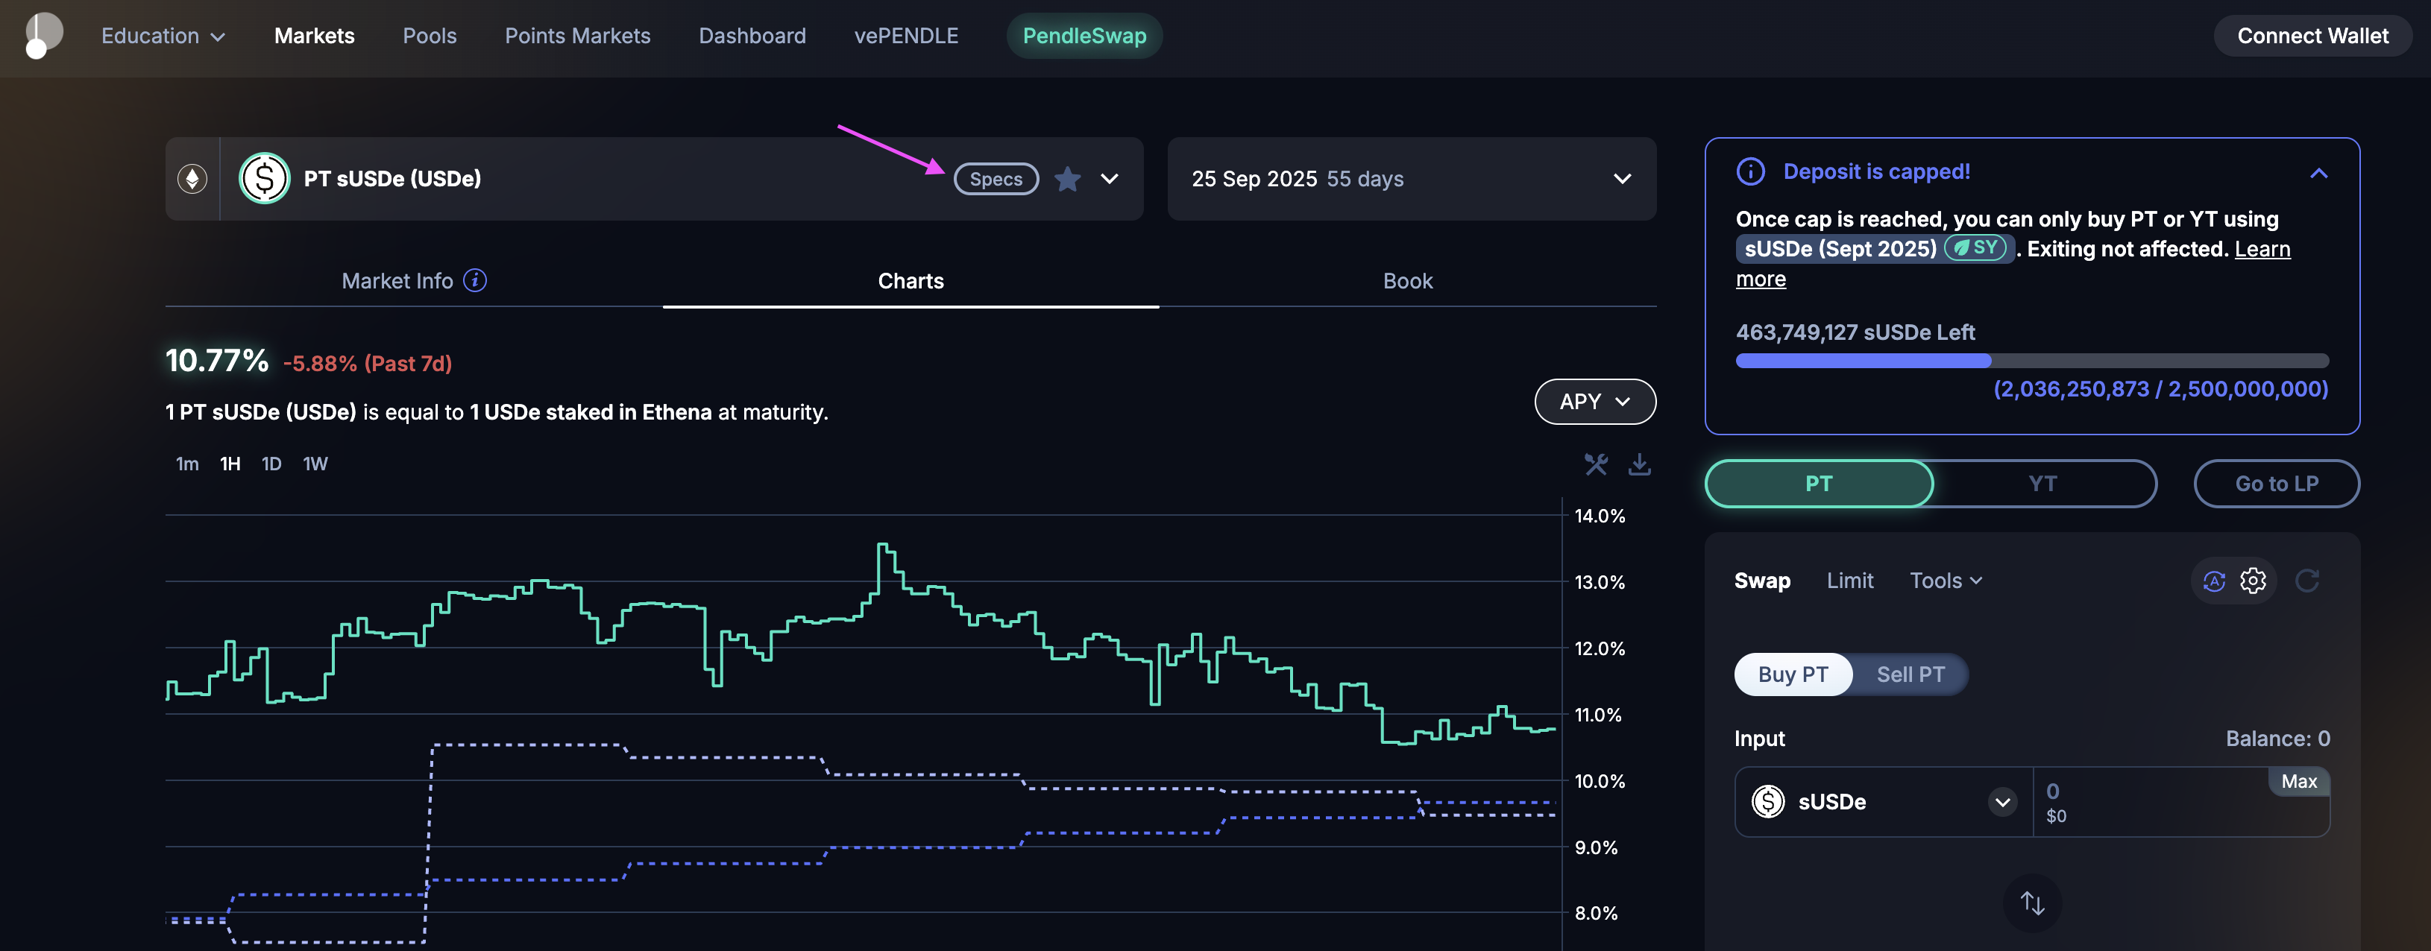This screenshot has width=2431, height=951.
Task: Toggle the favorite star for PT sUSDe
Action: [x=1067, y=180]
